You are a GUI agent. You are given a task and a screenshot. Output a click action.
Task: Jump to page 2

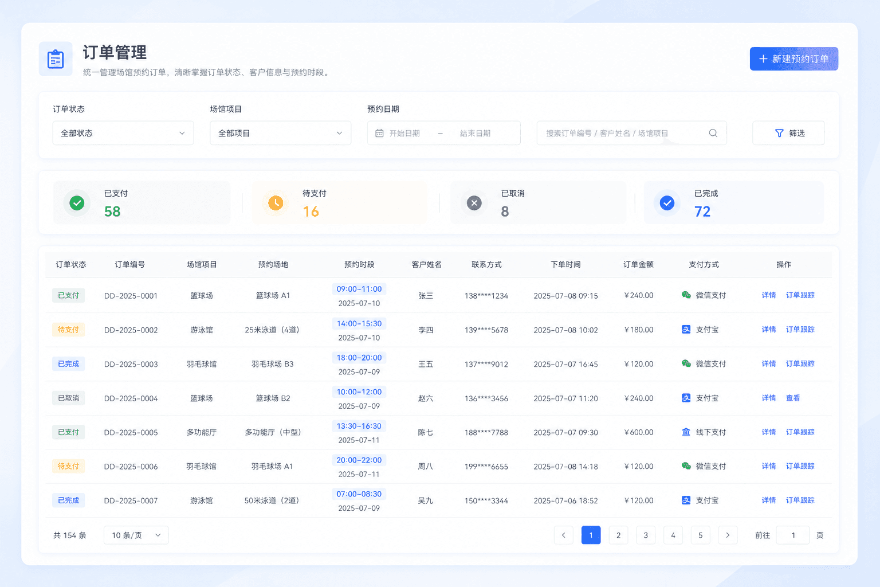point(618,535)
